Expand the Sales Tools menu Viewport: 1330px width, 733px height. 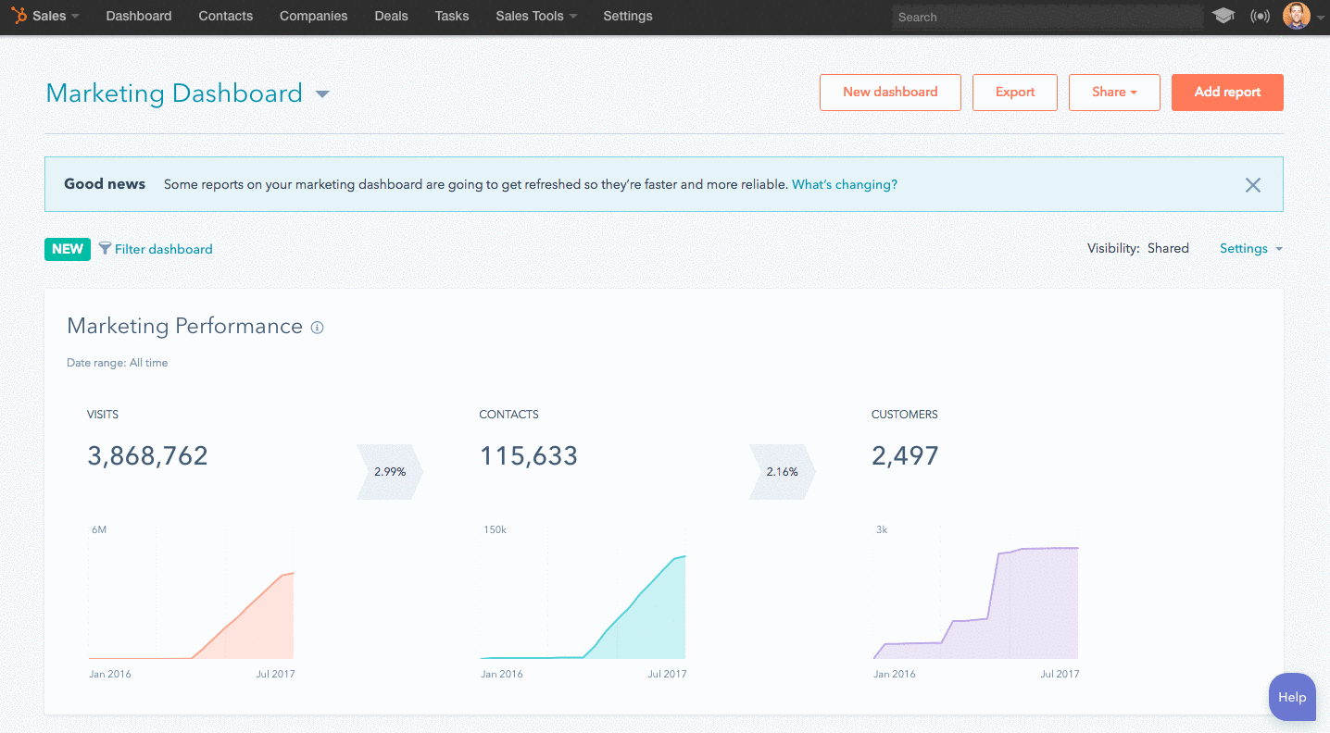coord(535,15)
